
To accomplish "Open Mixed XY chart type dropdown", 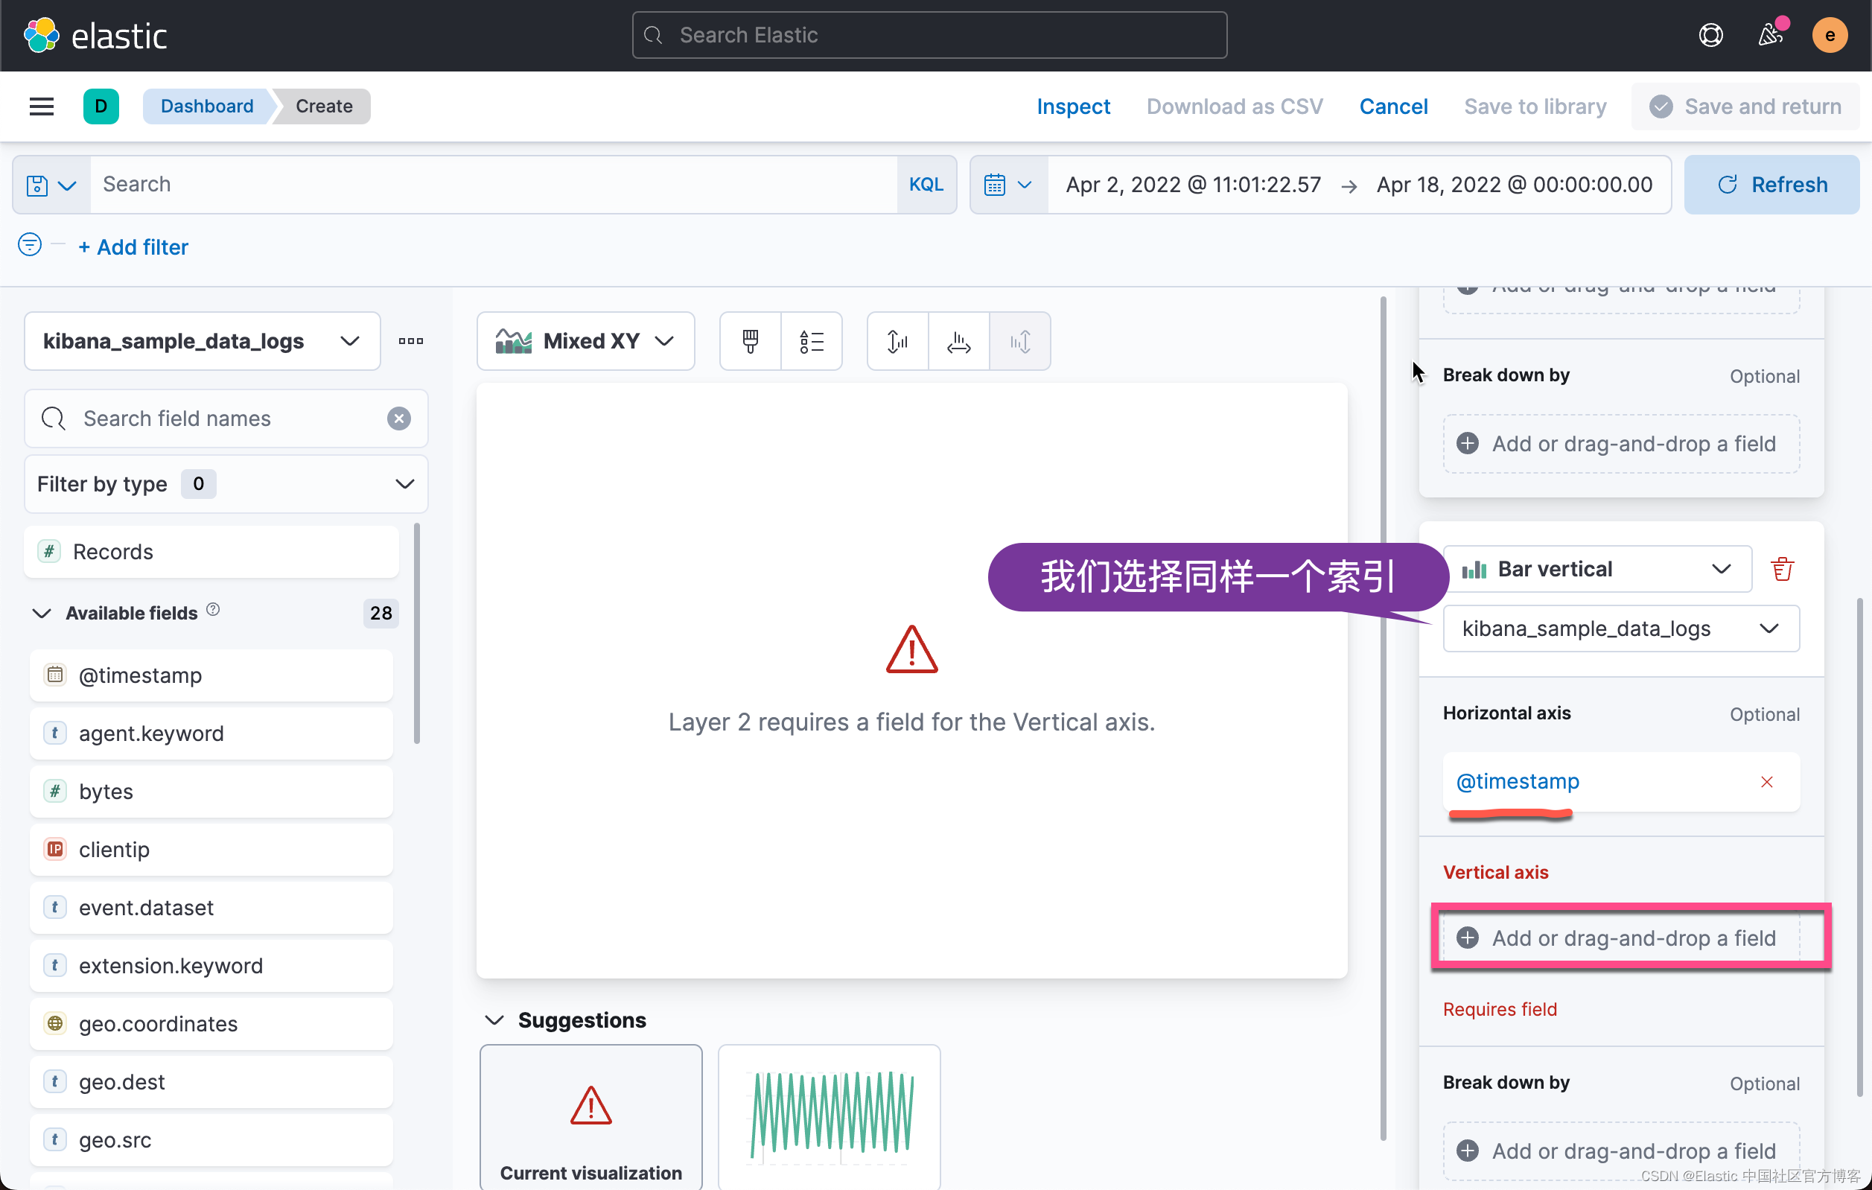I will click(585, 341).
